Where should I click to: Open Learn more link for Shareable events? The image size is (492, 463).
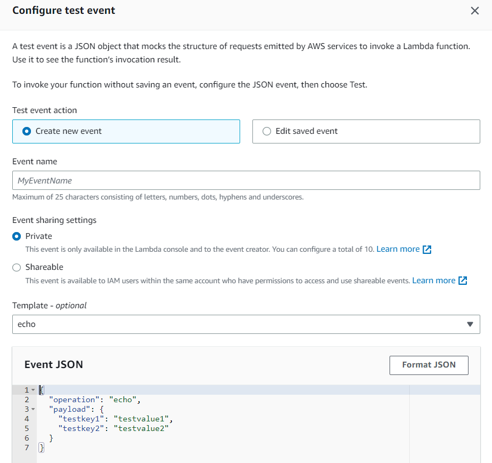tap(434, 281)
